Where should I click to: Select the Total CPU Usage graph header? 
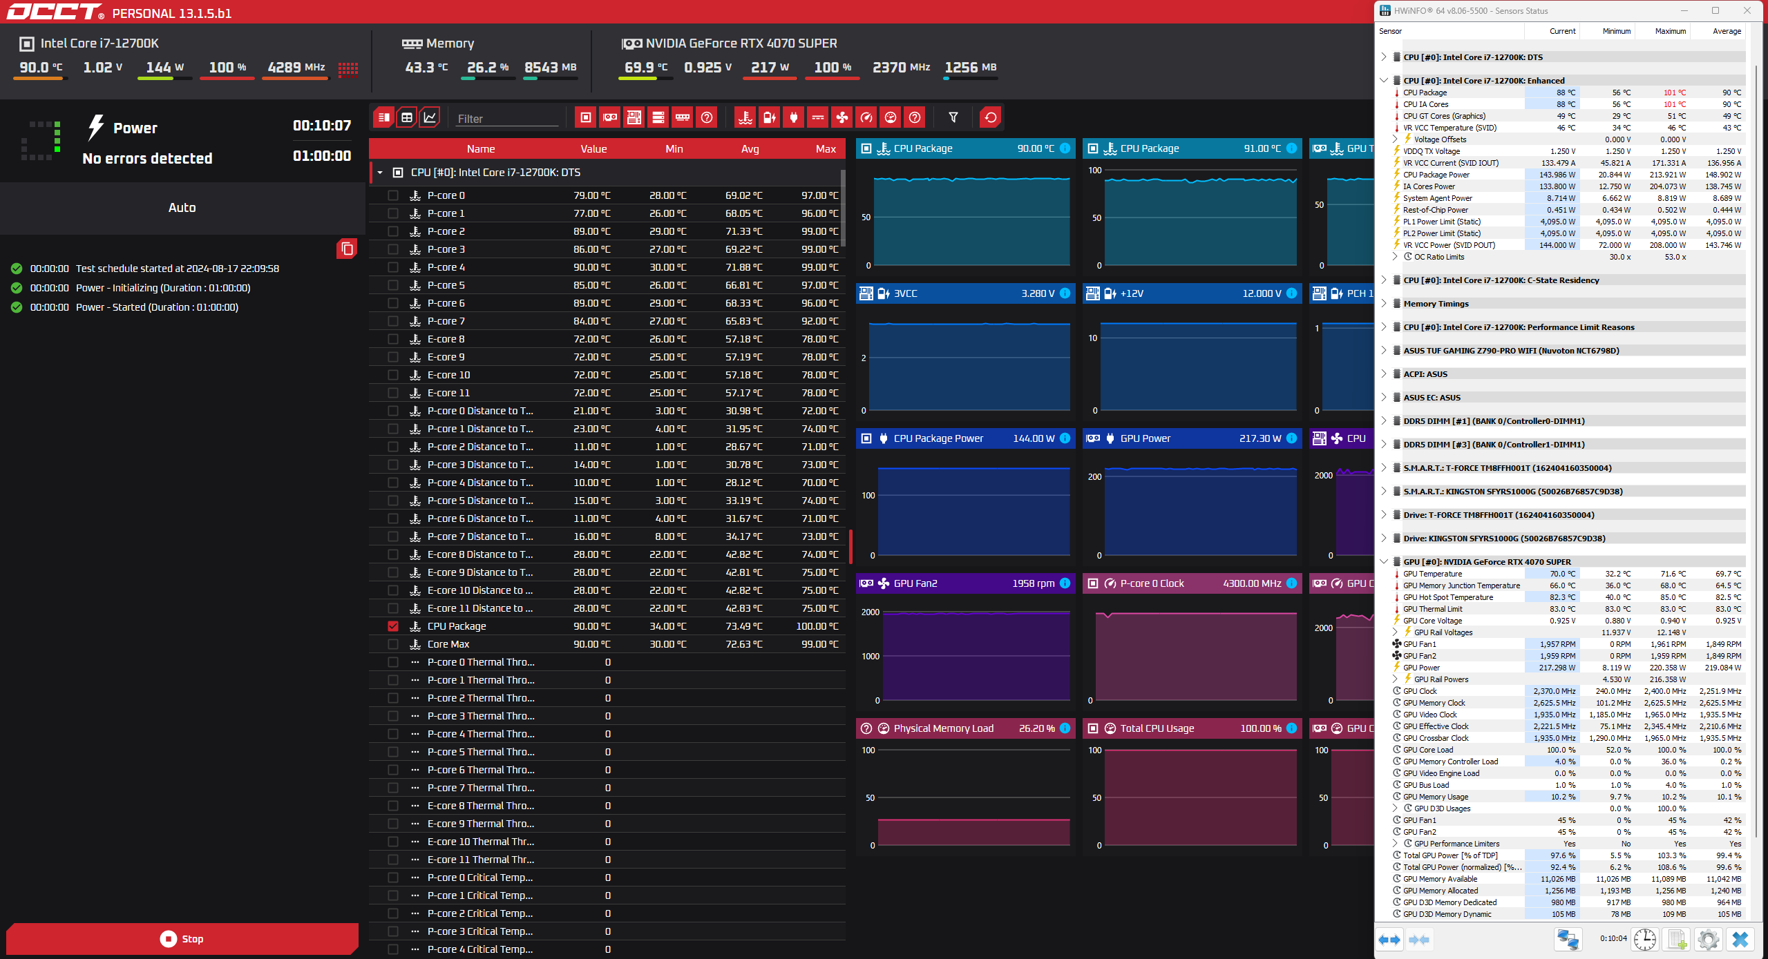point(1192,728)
